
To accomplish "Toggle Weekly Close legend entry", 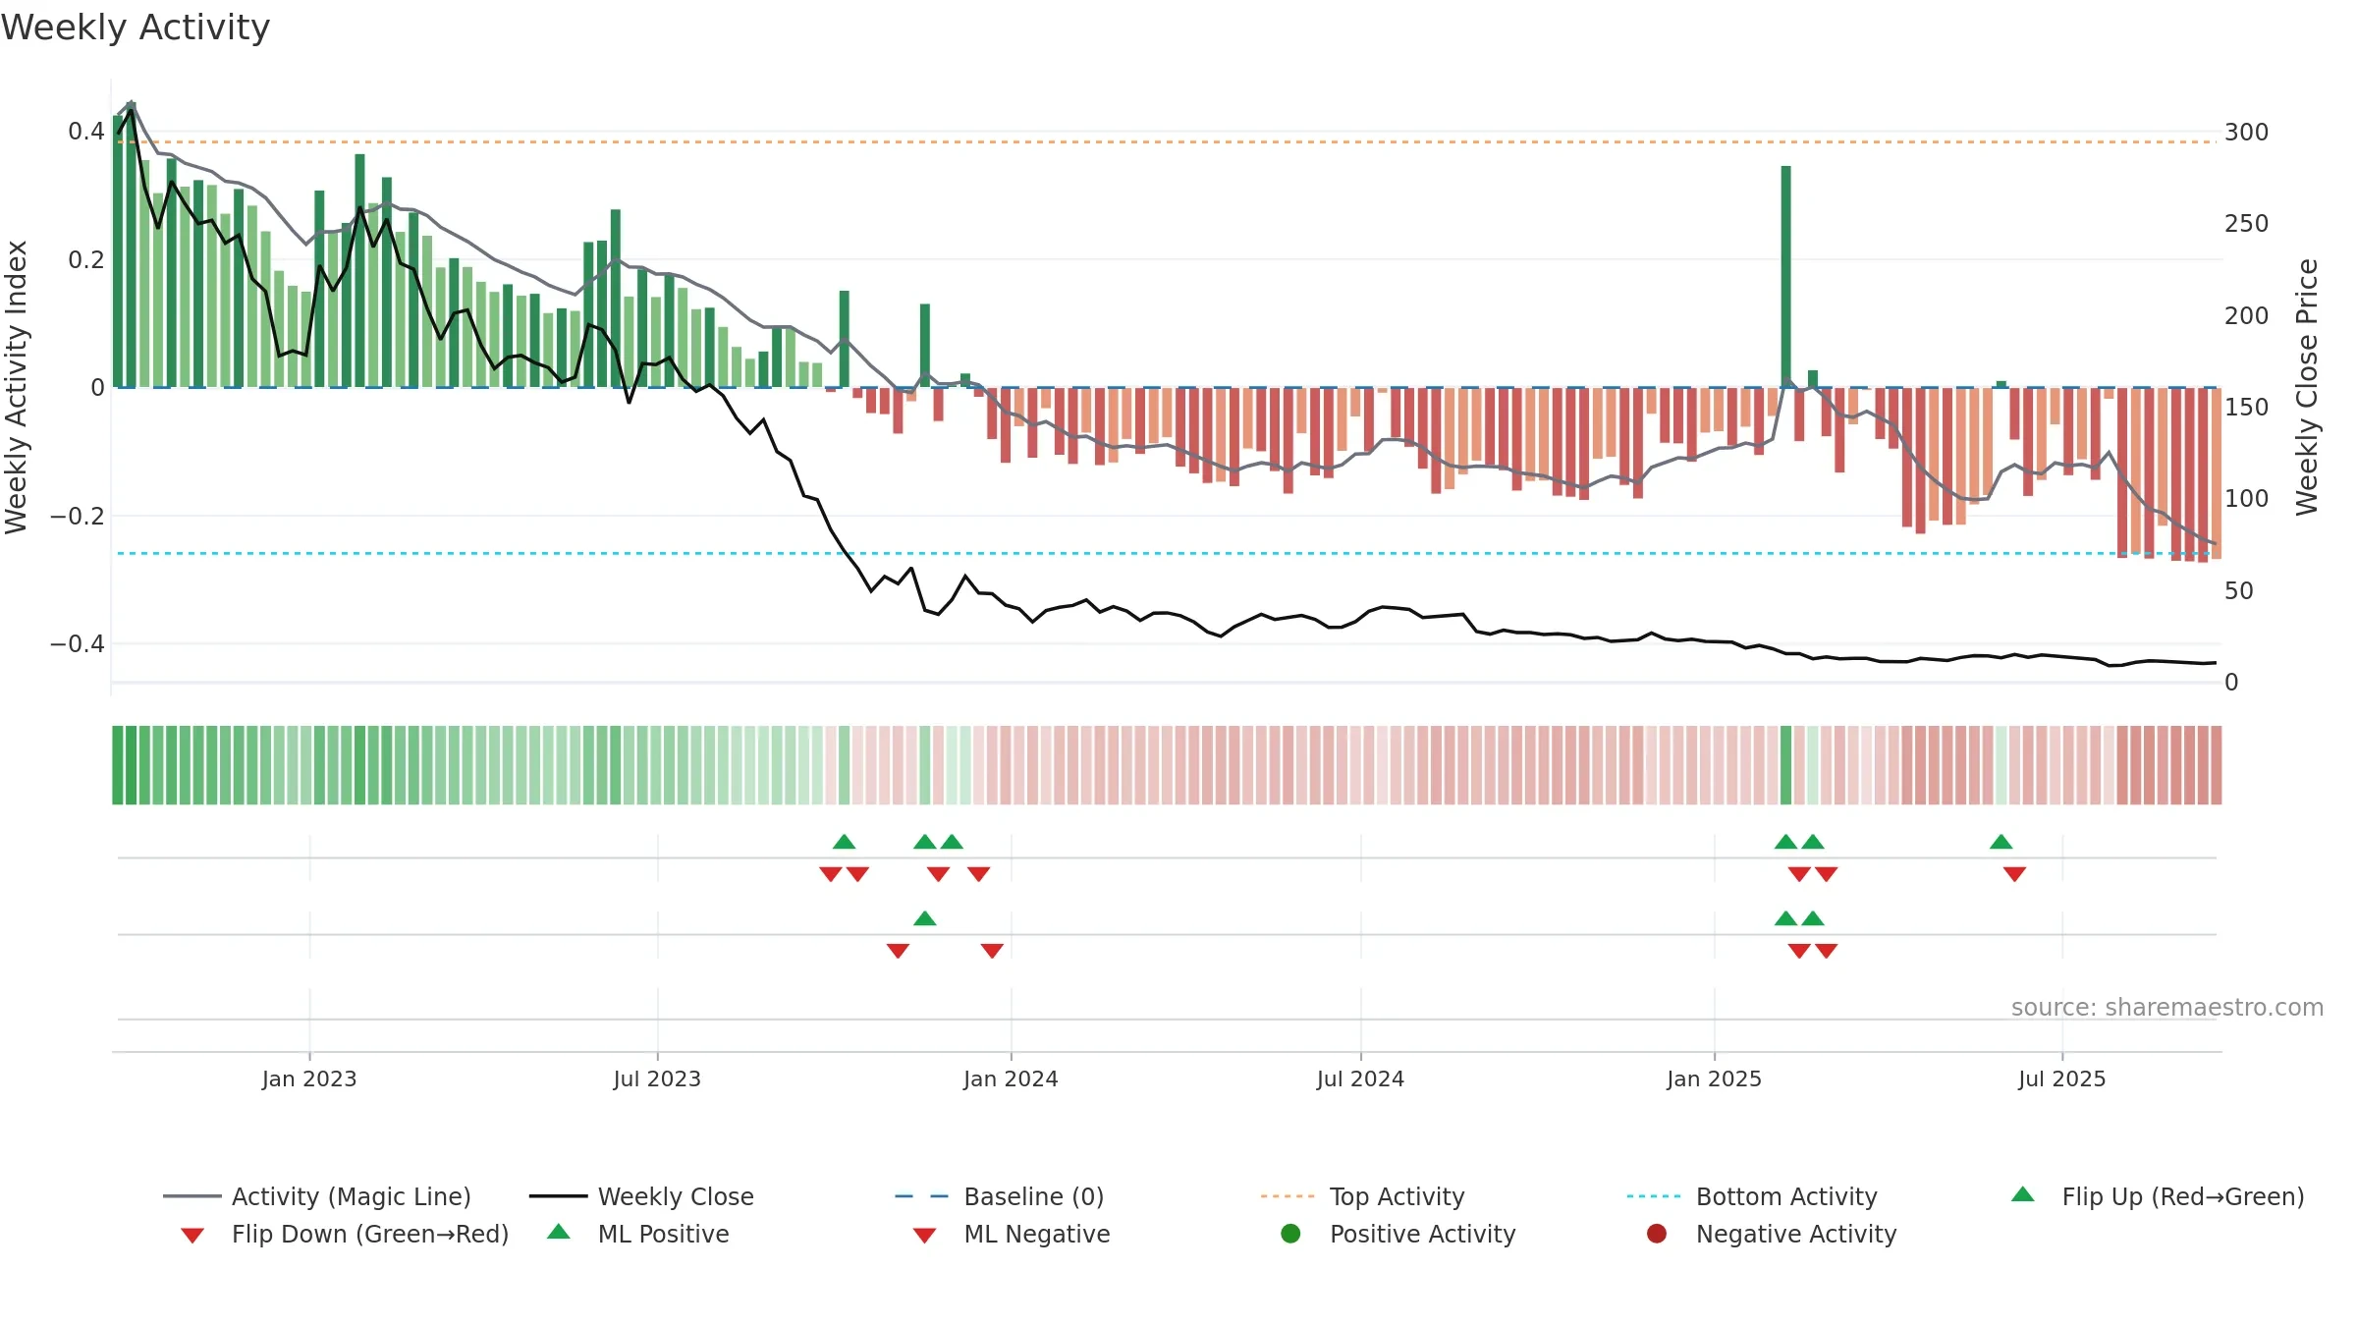I will pos(641,1196).
